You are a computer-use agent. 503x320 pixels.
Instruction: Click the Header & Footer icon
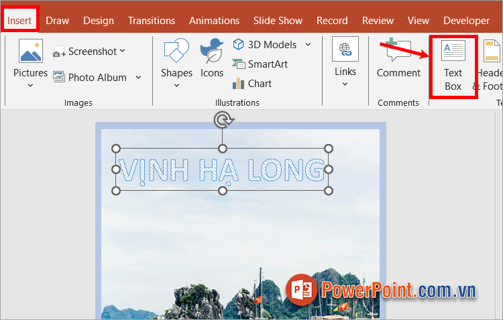(x=492, y=51)
